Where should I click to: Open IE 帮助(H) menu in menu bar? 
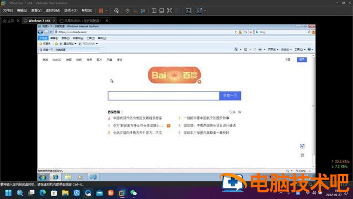[x=102, y=38]
